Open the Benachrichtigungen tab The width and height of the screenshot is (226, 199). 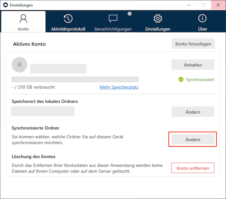coord(113,22)
